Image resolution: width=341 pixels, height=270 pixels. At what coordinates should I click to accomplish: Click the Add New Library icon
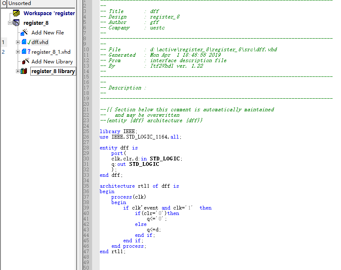(x=26, y=61)
